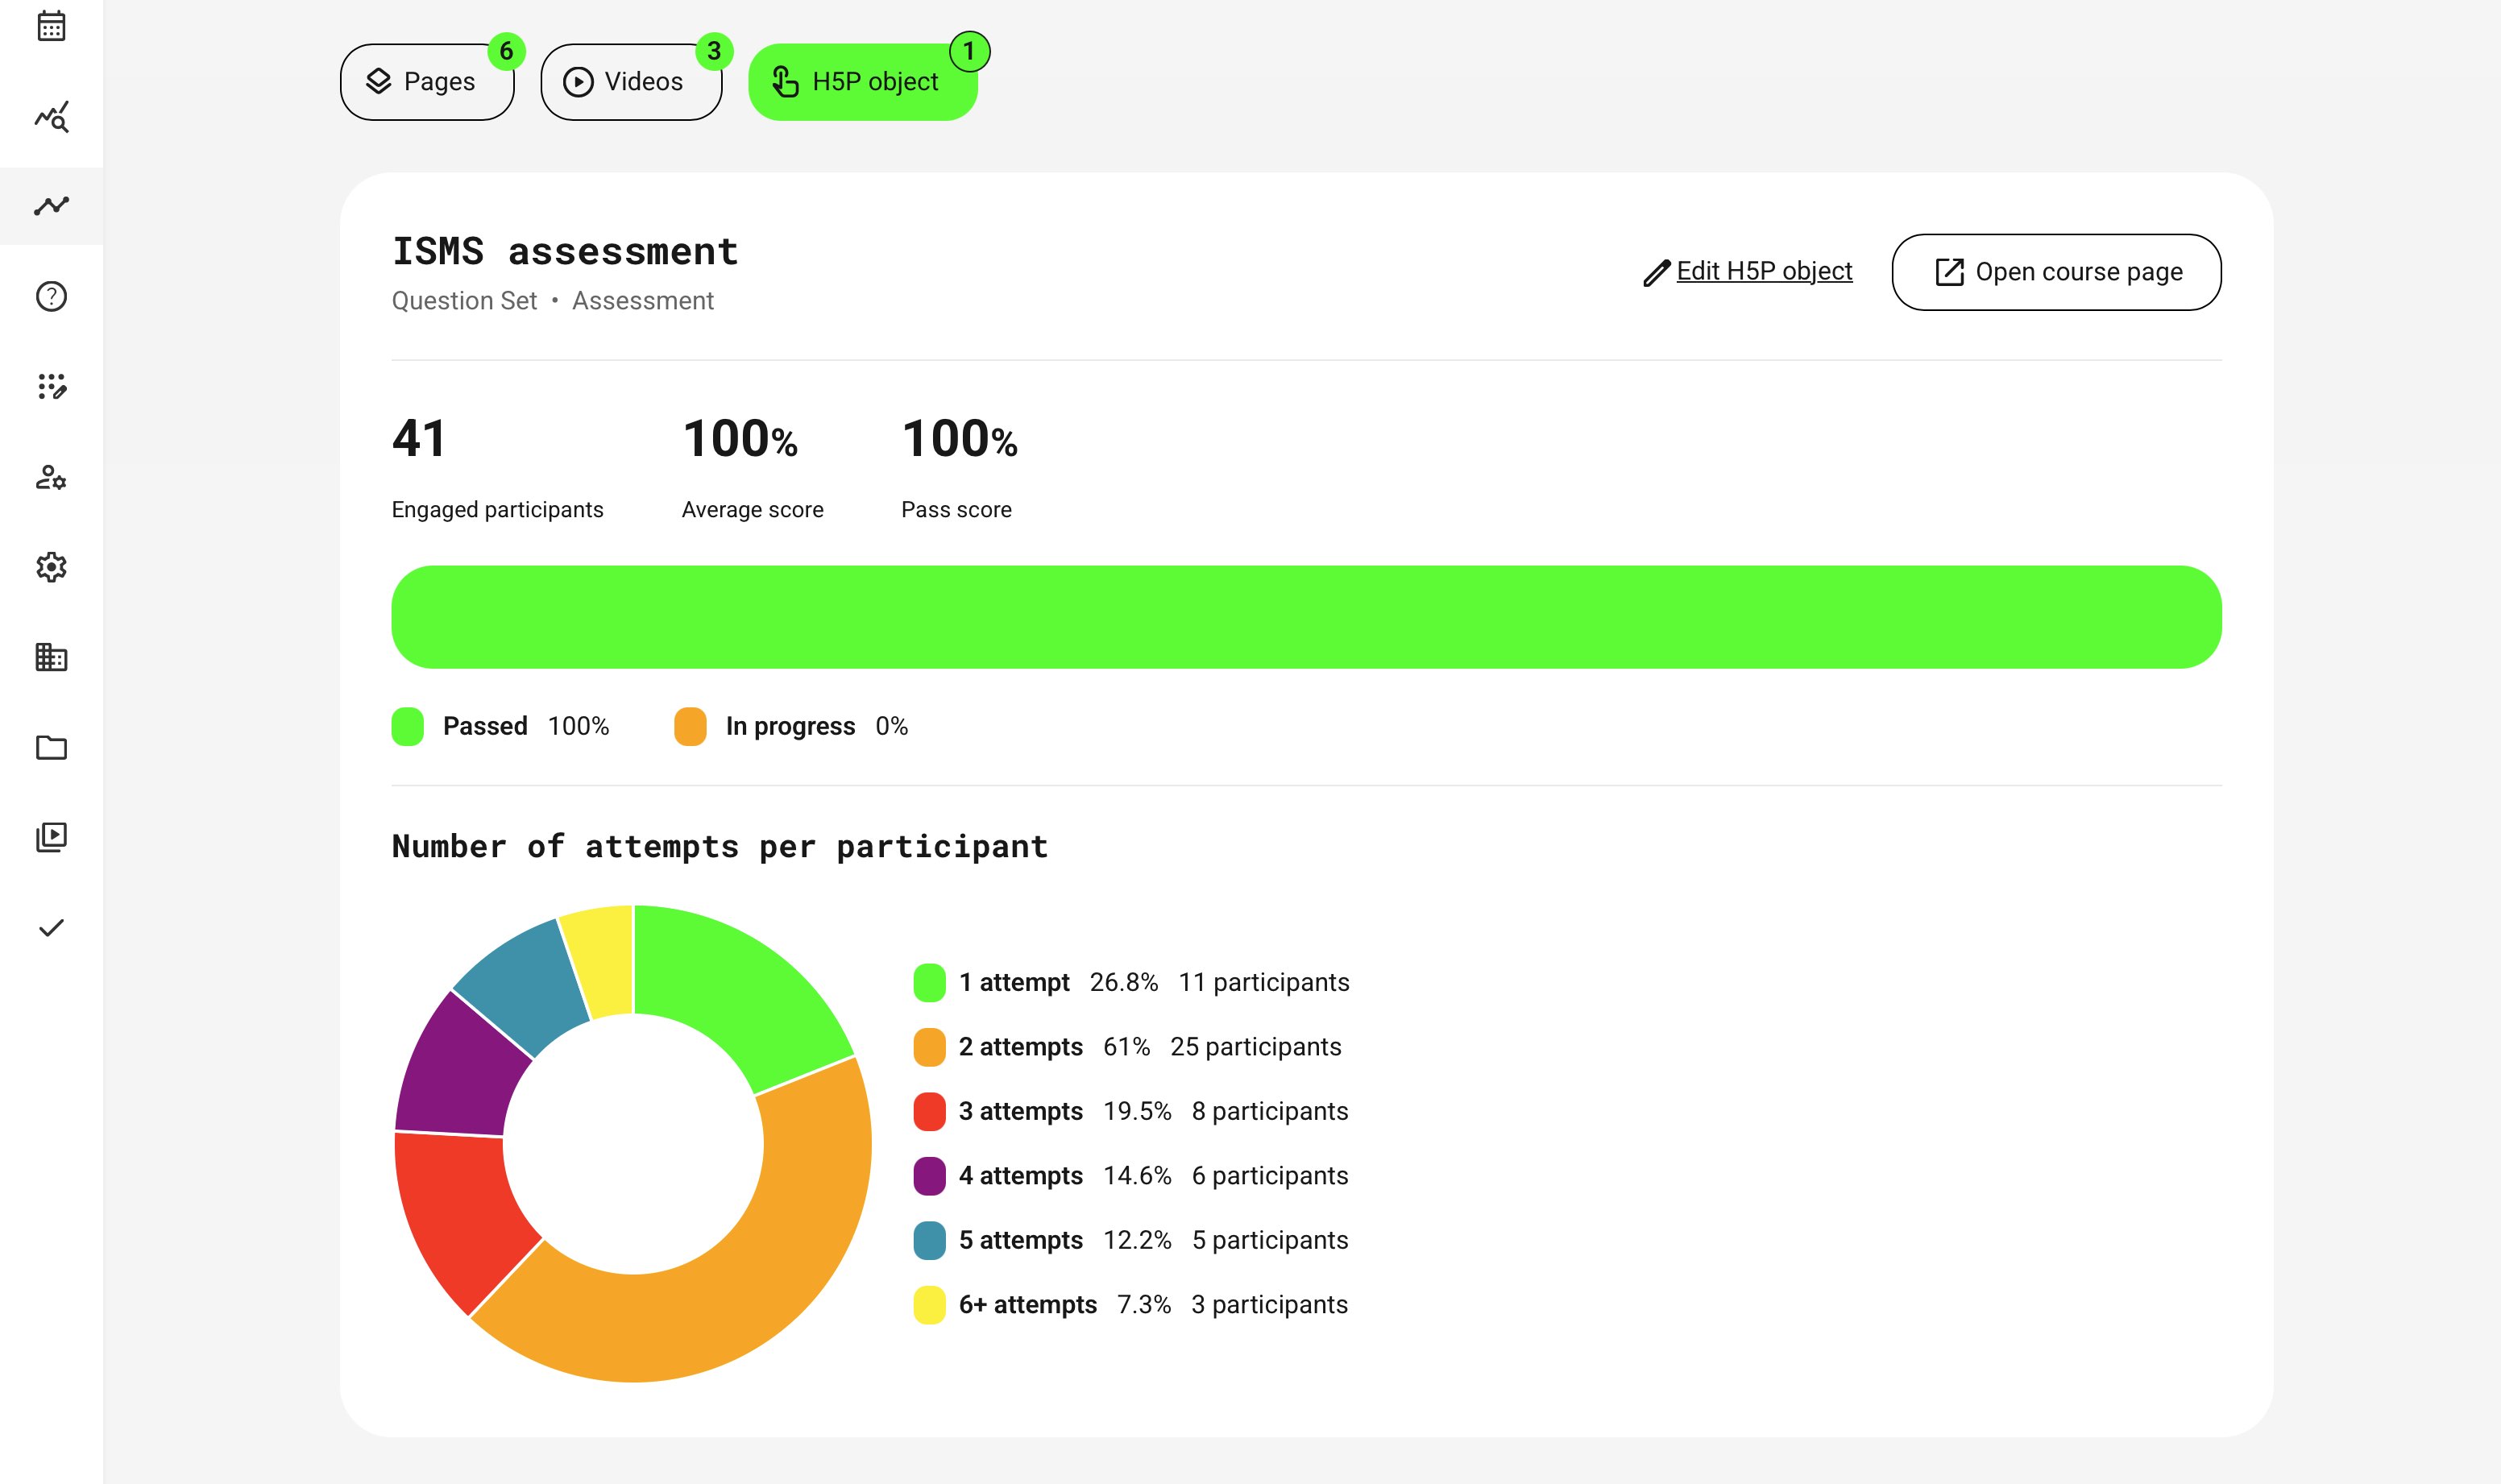Click the dotted grid with pencil icon
Image resolution: width=2501 pixels, height=1484 pixels.
tap(51, 386)
